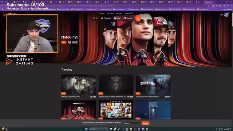Click the page's vertical scrollbar

point(232,19)
